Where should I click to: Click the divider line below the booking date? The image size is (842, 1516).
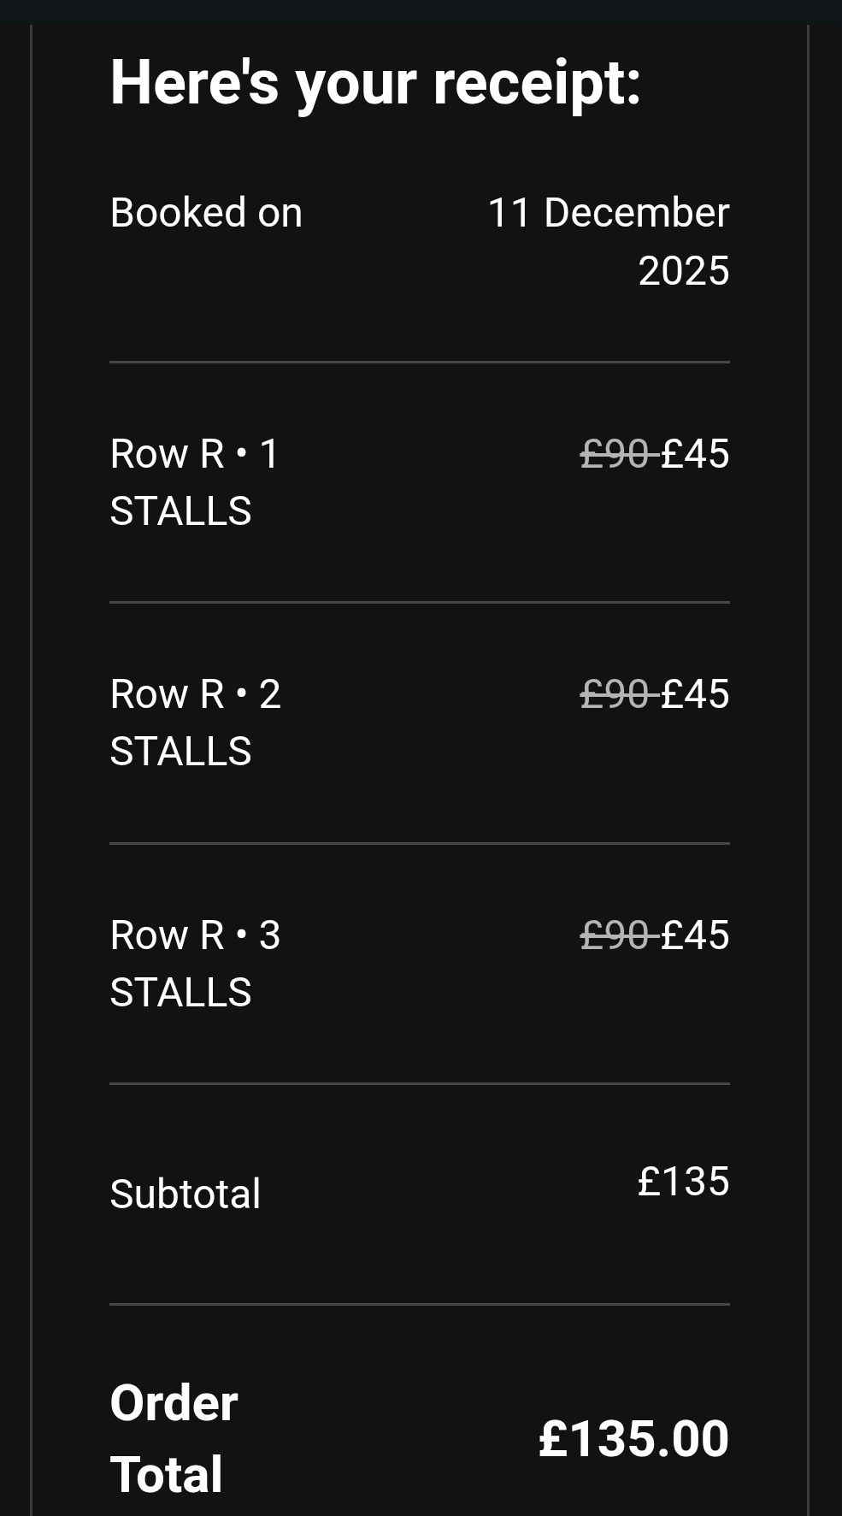[x=420, y=363]
